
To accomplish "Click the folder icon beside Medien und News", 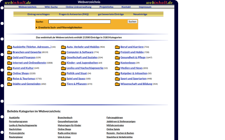I will [117, 68].
